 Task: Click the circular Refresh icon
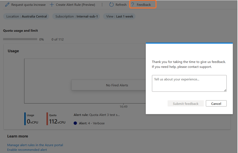point(111,5)
